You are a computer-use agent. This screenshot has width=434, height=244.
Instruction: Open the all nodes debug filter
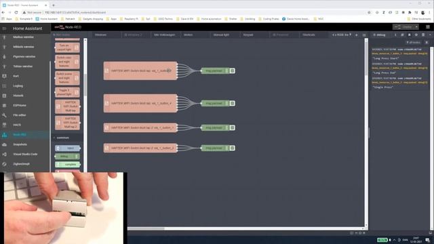(413, 42)
